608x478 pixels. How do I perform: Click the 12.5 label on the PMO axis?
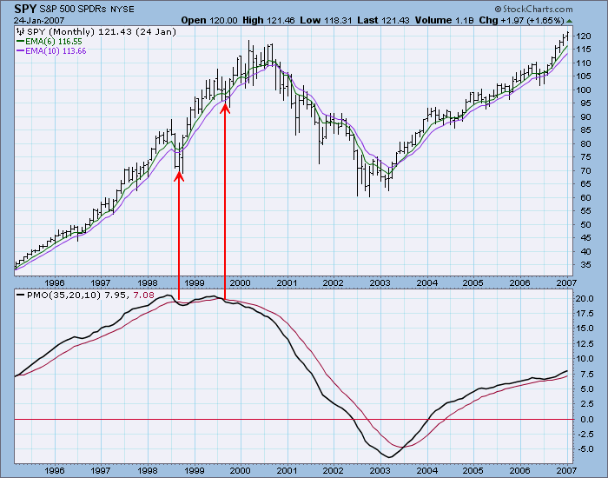click(x=585, y=344)
